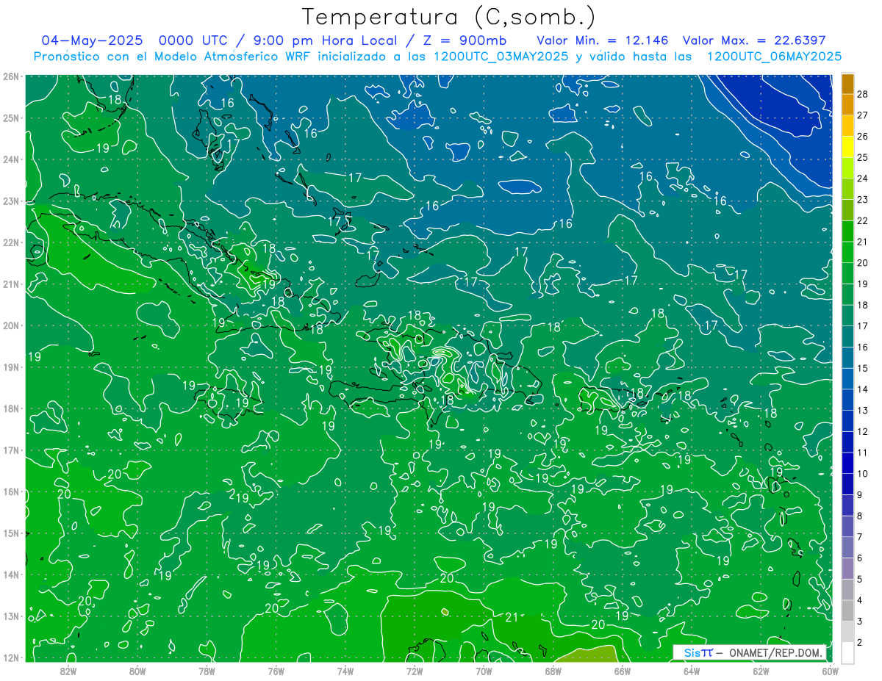Click the 17N latitude axis label
882x681 pixels.
coord(11,450)
